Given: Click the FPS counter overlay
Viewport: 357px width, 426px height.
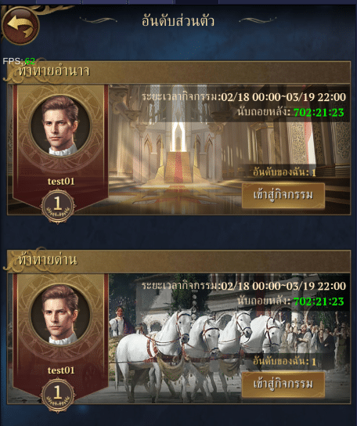Looking at the screenshot, I should (19, 61).
